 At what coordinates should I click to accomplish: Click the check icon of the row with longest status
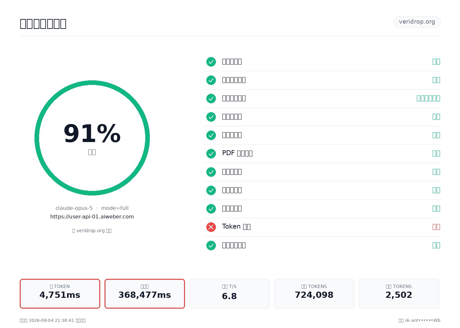(x=211, y=98)
